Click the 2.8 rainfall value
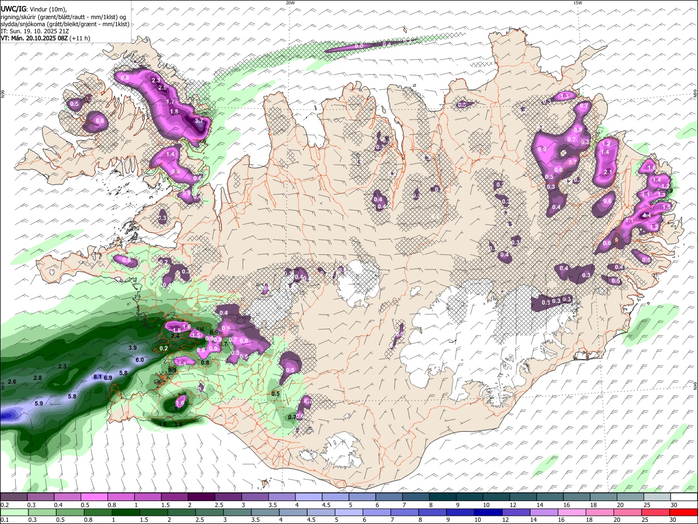The height and width of the screenshot is (524, 698). (38, 378)
